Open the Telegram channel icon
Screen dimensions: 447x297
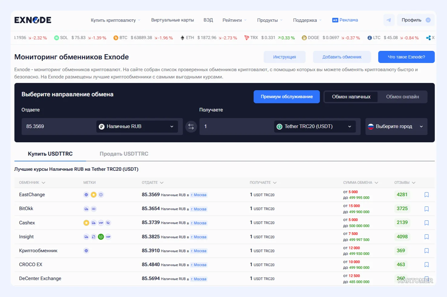tap(389, 20)
